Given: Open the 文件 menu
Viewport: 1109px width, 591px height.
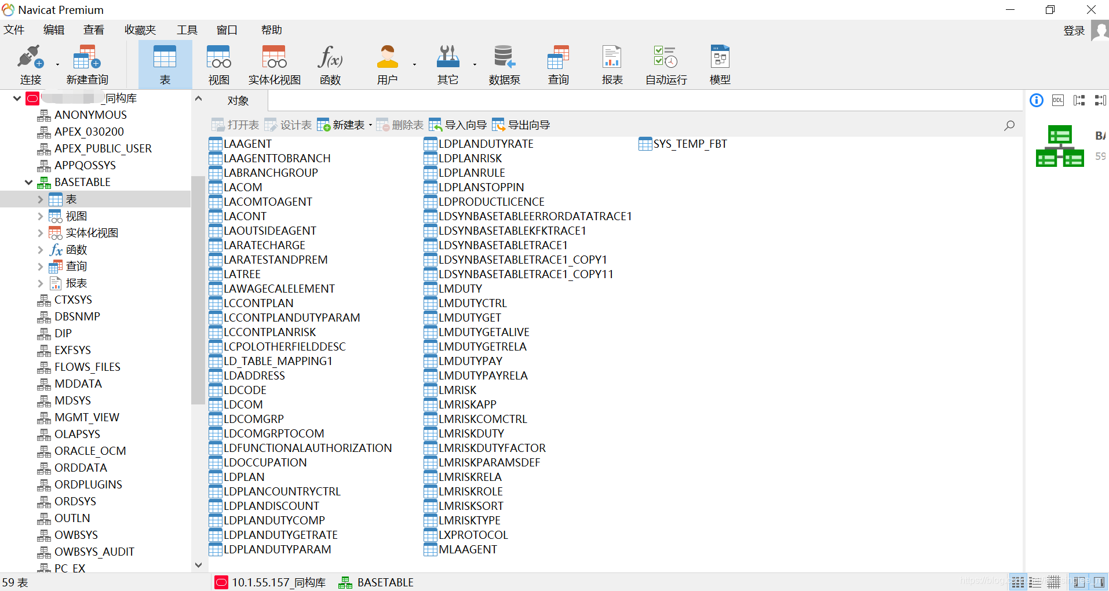Looking at the screenshot, I should click(14, 30).
